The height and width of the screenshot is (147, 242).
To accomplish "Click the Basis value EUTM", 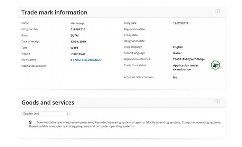I will [x=75, y=36].
